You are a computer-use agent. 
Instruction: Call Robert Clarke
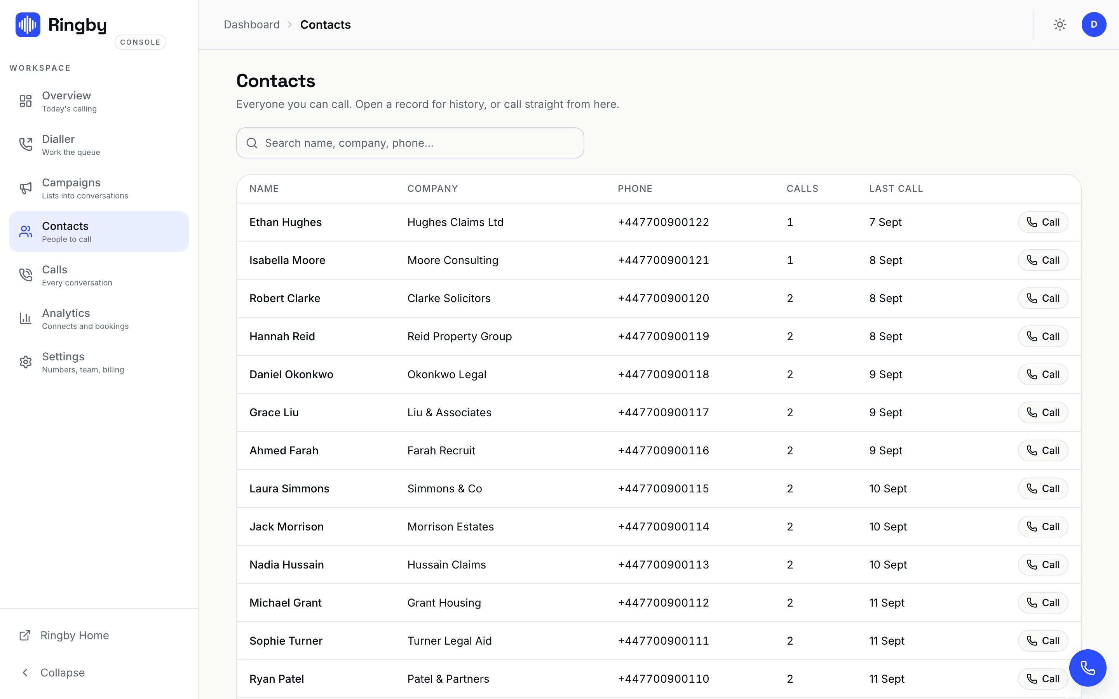[1043, 298]
